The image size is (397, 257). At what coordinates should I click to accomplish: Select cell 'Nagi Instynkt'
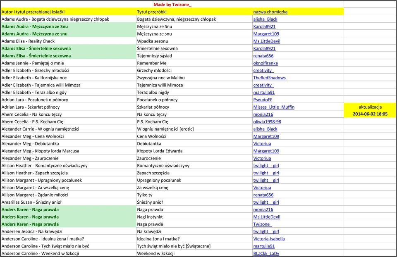coord(194,217)
